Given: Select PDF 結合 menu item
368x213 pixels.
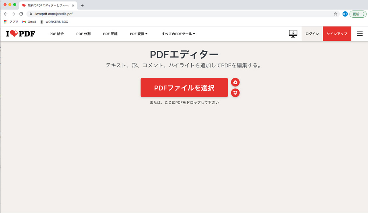Looking at the screenshot, I should pyautogui.click(x=57, y=34).
